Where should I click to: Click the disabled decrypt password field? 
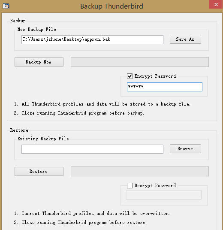click(x=164, y=195)
